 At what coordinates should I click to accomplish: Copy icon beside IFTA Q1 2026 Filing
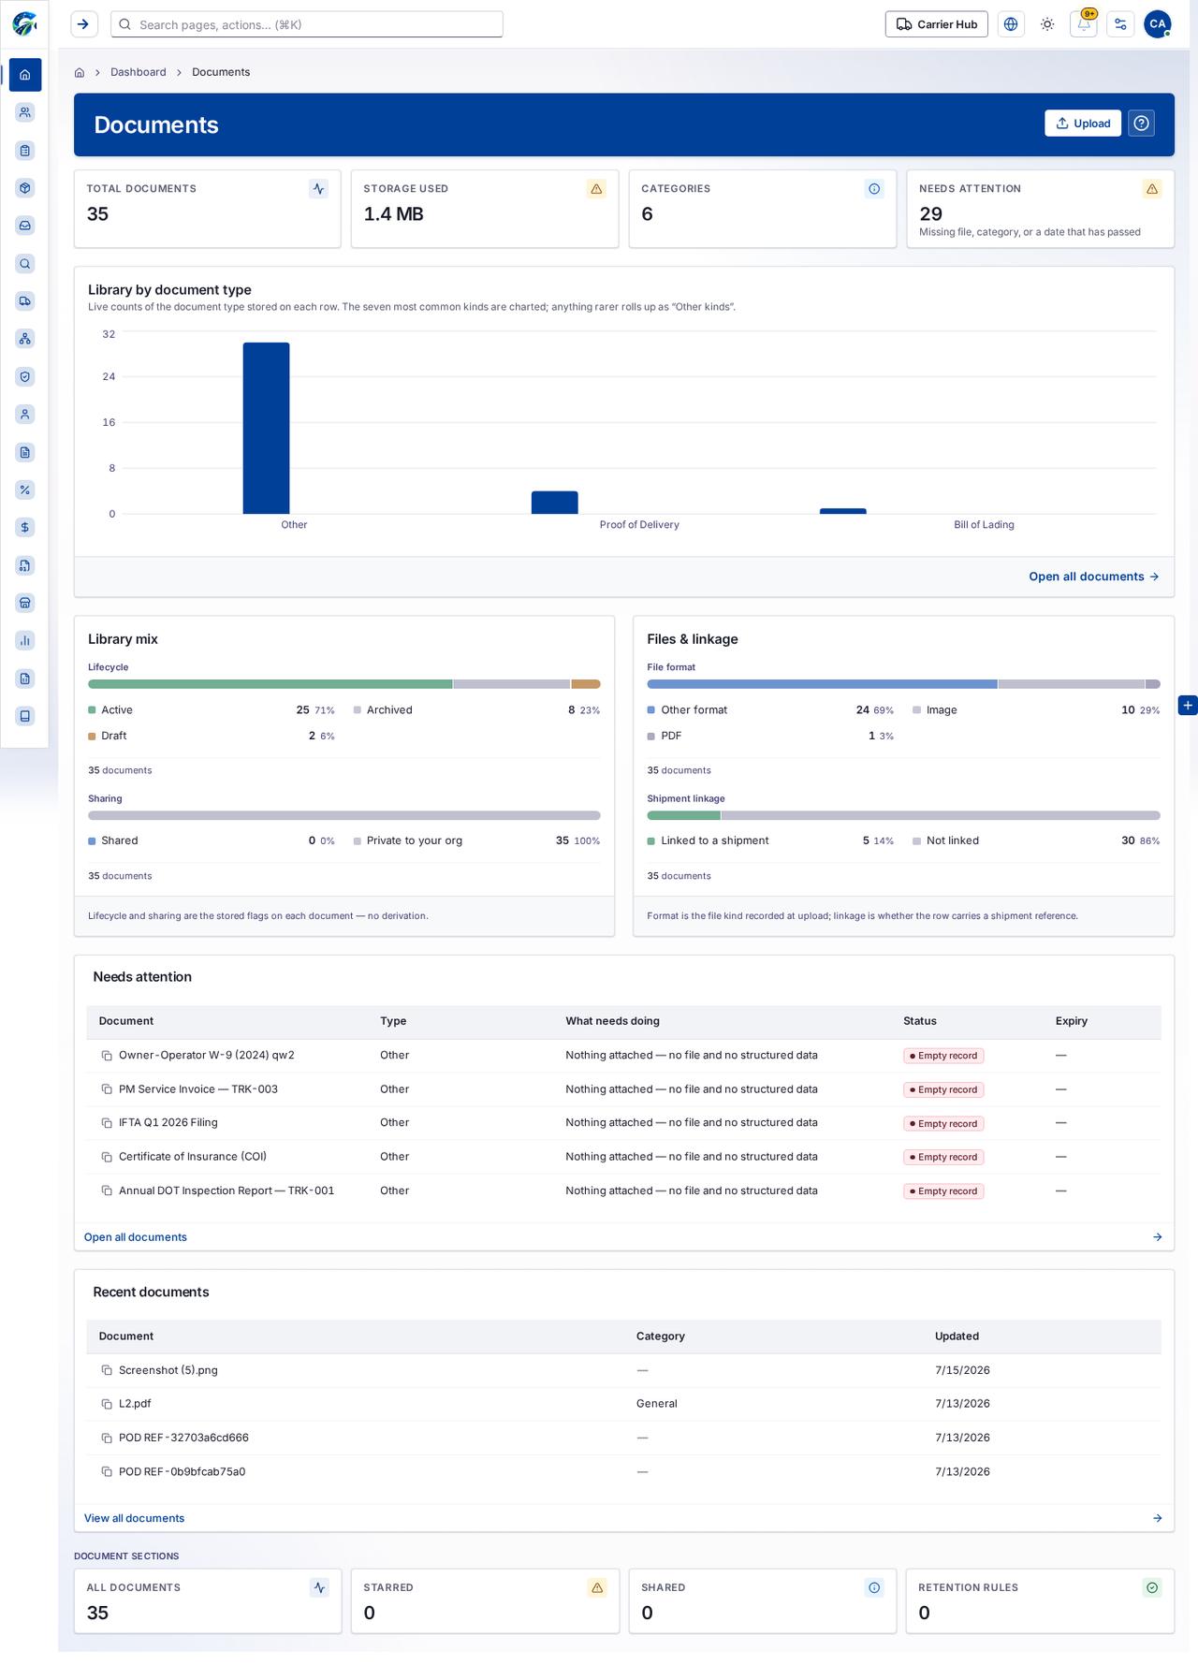coord(107,1123)
